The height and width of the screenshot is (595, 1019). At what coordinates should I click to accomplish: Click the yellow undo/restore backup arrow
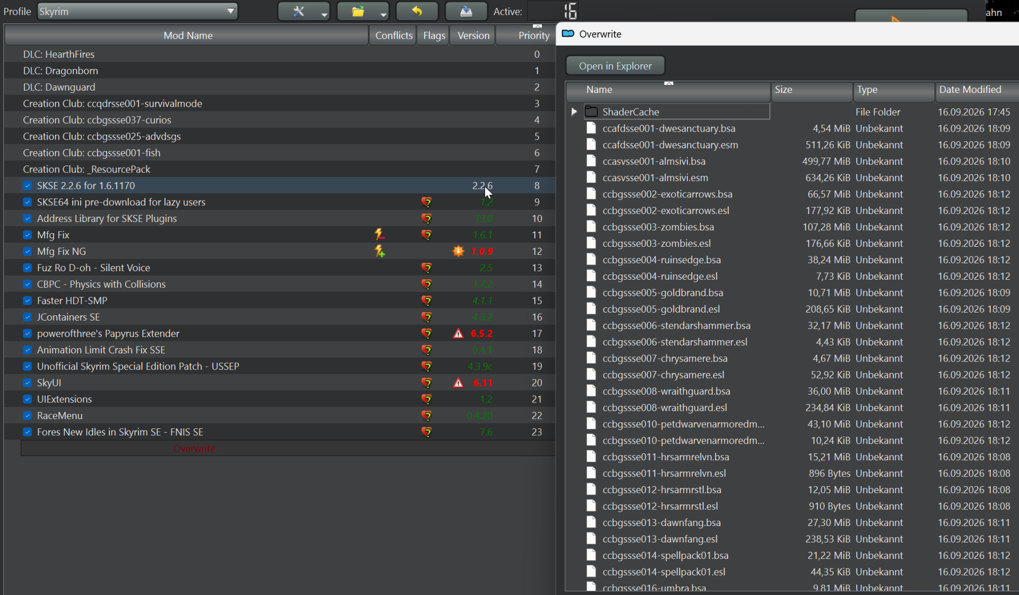(417, 11)
